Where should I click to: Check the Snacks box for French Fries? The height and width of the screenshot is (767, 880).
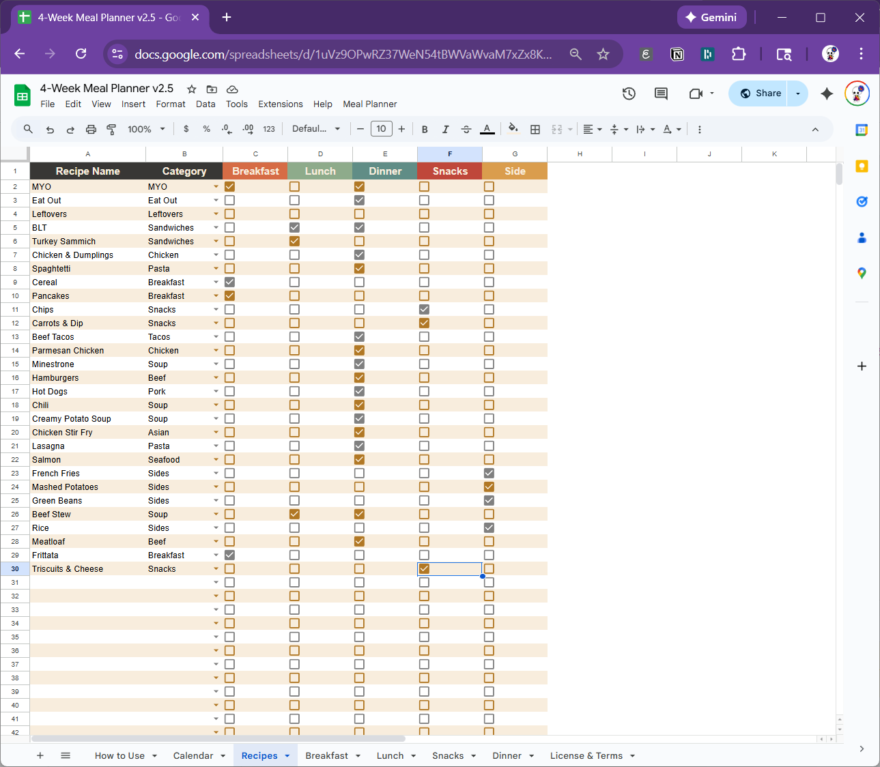click(x=424, y=473)
